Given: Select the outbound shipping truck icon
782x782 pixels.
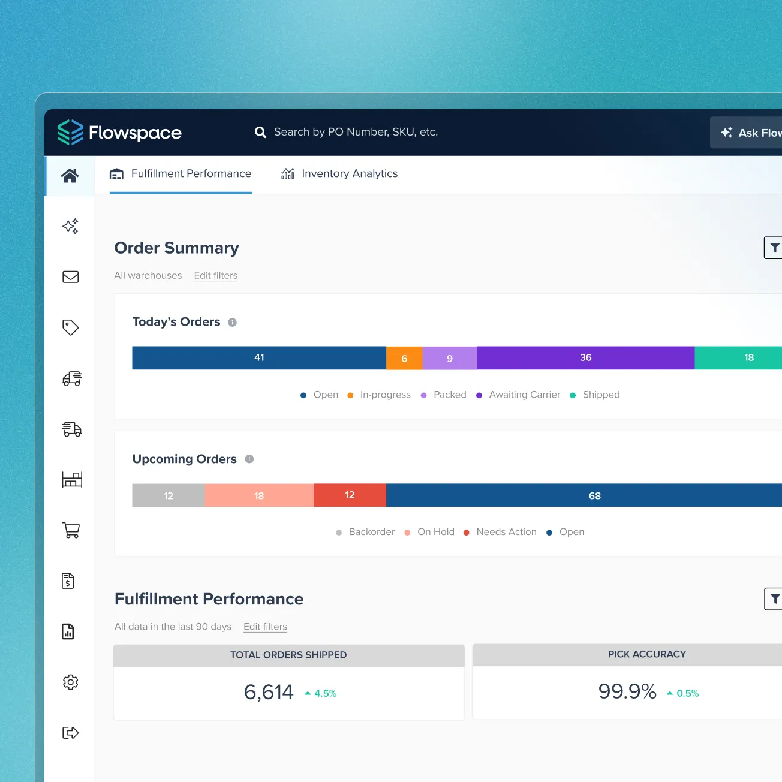Looking at the screenshot, I should pyautogui.click(x=71, y=378).
